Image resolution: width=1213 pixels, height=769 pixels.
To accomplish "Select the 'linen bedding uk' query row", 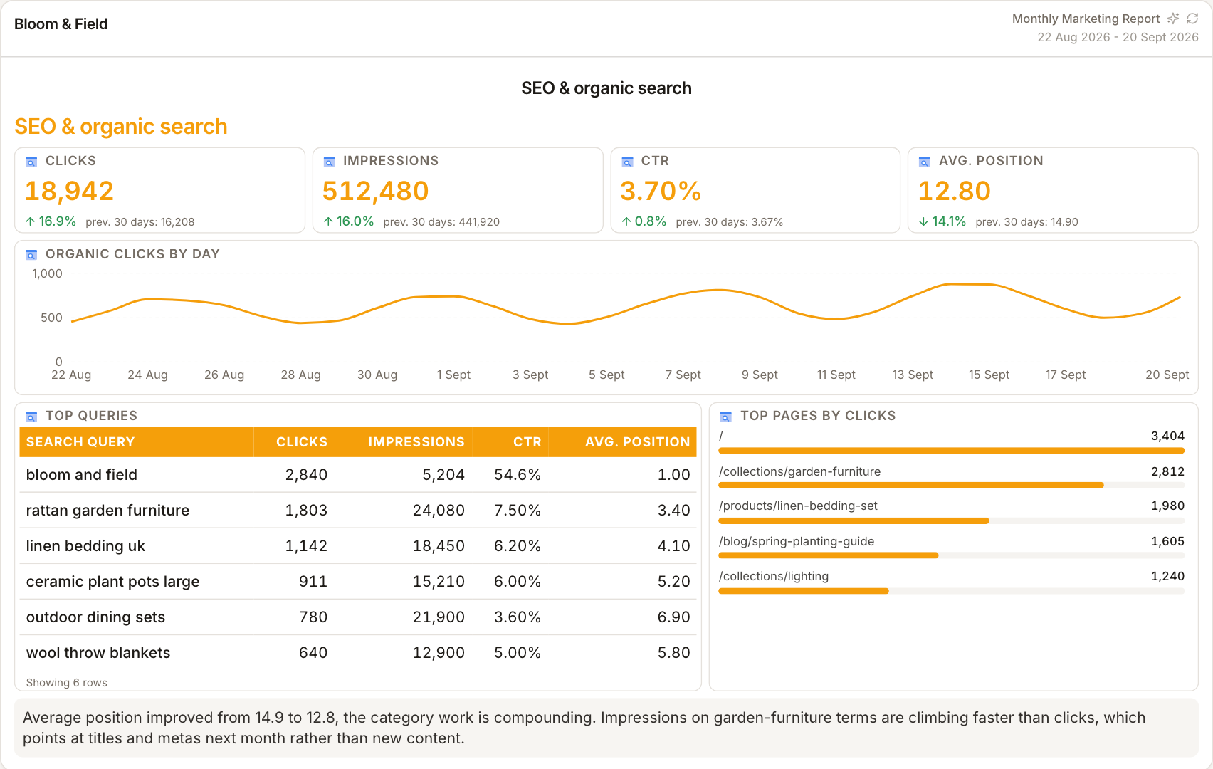I will (358, 546).
